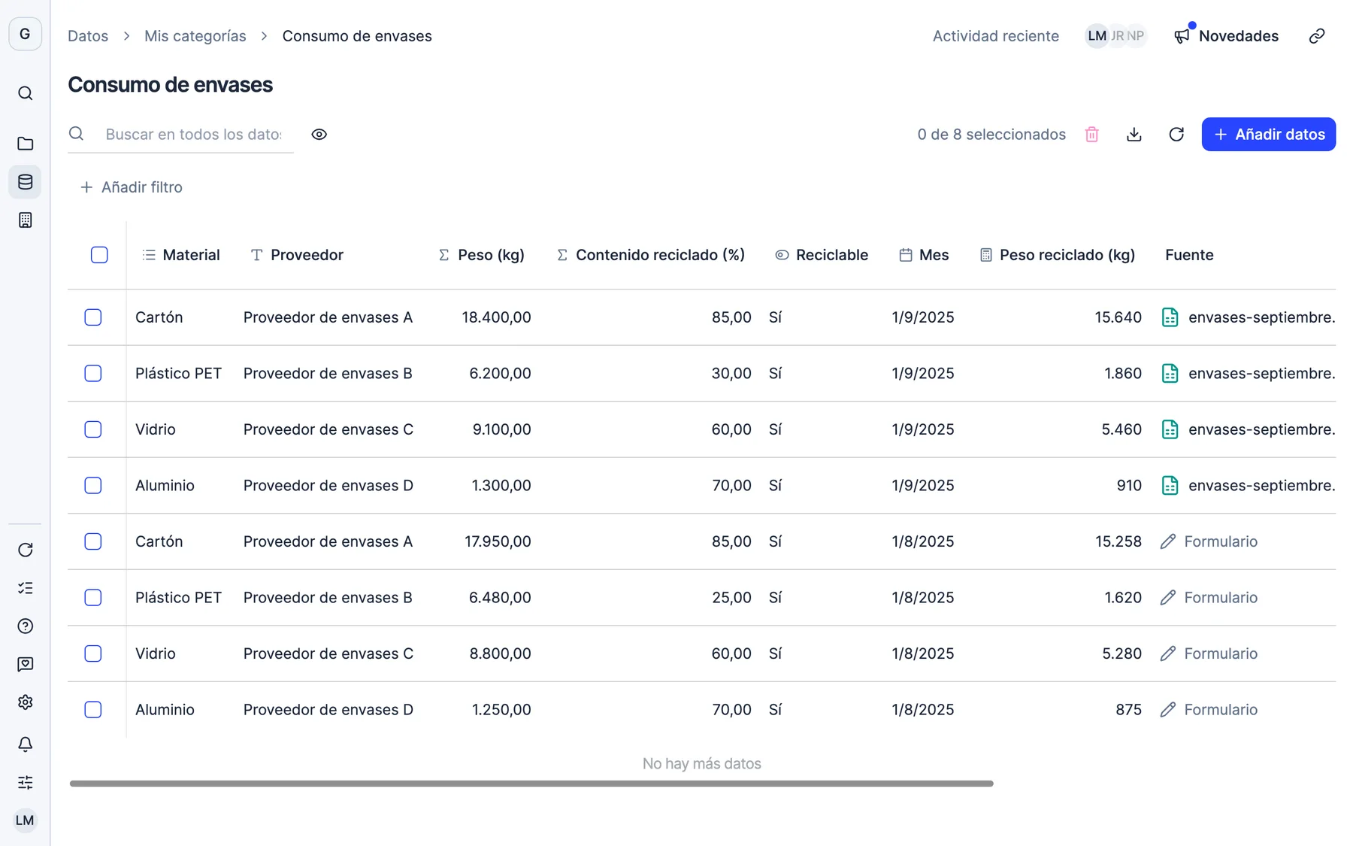Click the Peso (kg) column header
Viewport: 1353px width, 846px height.
[x=481, y=255]
